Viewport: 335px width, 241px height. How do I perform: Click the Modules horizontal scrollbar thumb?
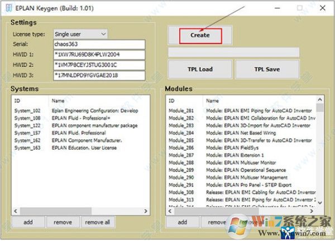[217, 211]
